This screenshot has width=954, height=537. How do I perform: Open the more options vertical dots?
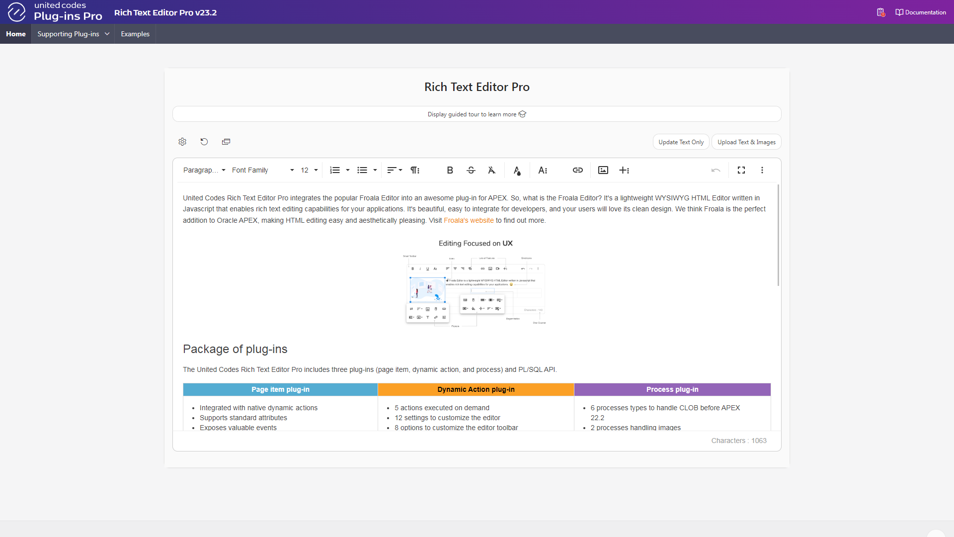[x=762, y=170]
